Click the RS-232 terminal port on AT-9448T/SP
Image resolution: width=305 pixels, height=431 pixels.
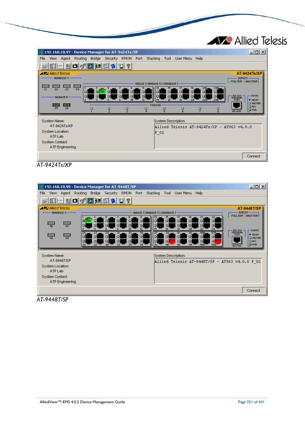(x=237, y=240)
